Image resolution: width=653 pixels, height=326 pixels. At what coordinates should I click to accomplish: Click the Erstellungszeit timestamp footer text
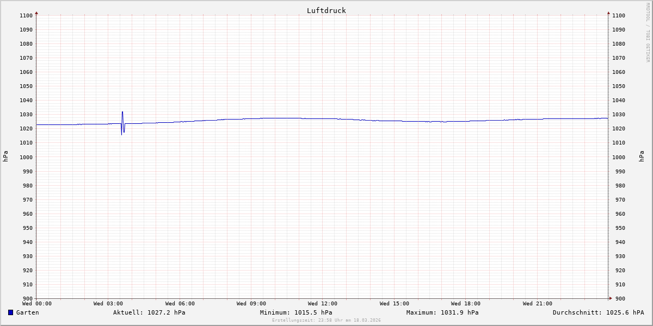coord(326,320)
